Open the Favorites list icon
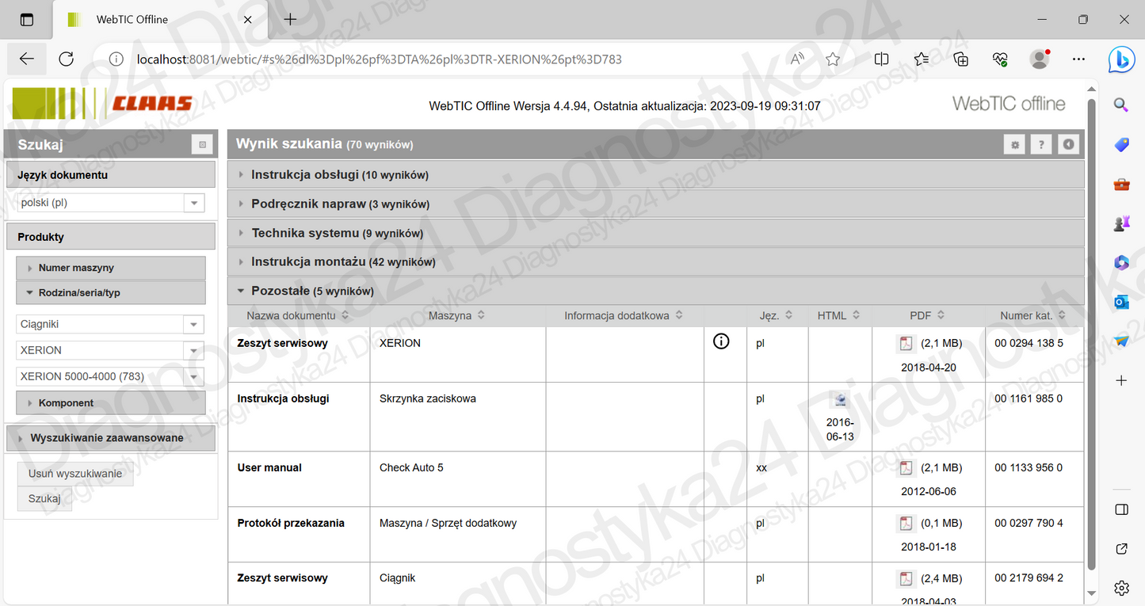The height and width of the screenshot is (606, 1145). pos(921,59)
